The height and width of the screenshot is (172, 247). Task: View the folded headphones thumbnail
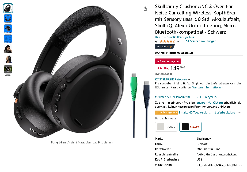tap(8, 29)
